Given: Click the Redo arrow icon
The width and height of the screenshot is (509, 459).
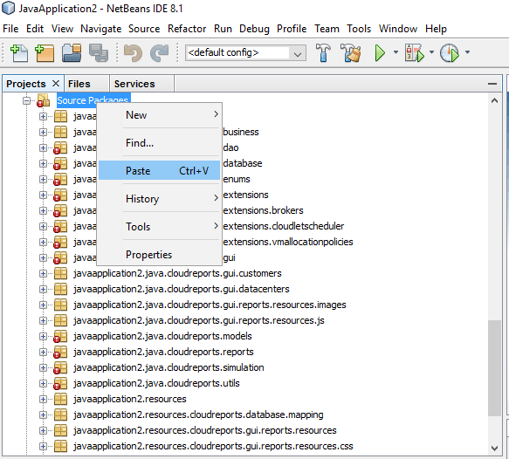Looking at the screenshot, I should click(160, 53).
